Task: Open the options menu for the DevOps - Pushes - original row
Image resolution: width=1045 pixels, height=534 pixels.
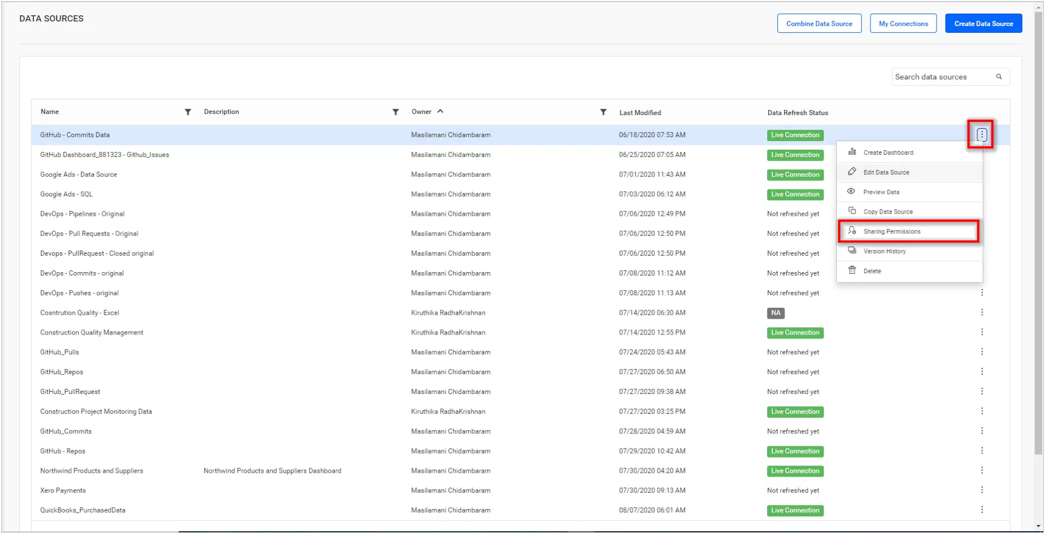Action: coord(981,293)
